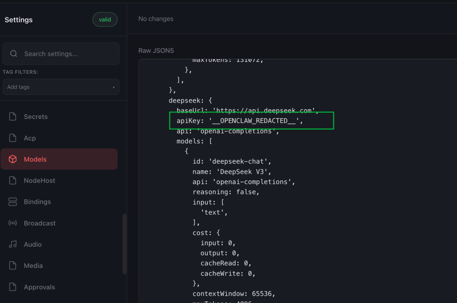
Task: Click the Raw JSON5 label
Action: 156,51
